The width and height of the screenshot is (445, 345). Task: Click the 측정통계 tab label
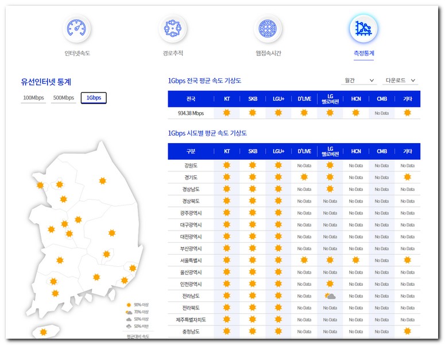pos(363,53)
